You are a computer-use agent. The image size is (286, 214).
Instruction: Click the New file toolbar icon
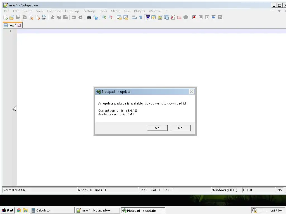tap(6, 17)
